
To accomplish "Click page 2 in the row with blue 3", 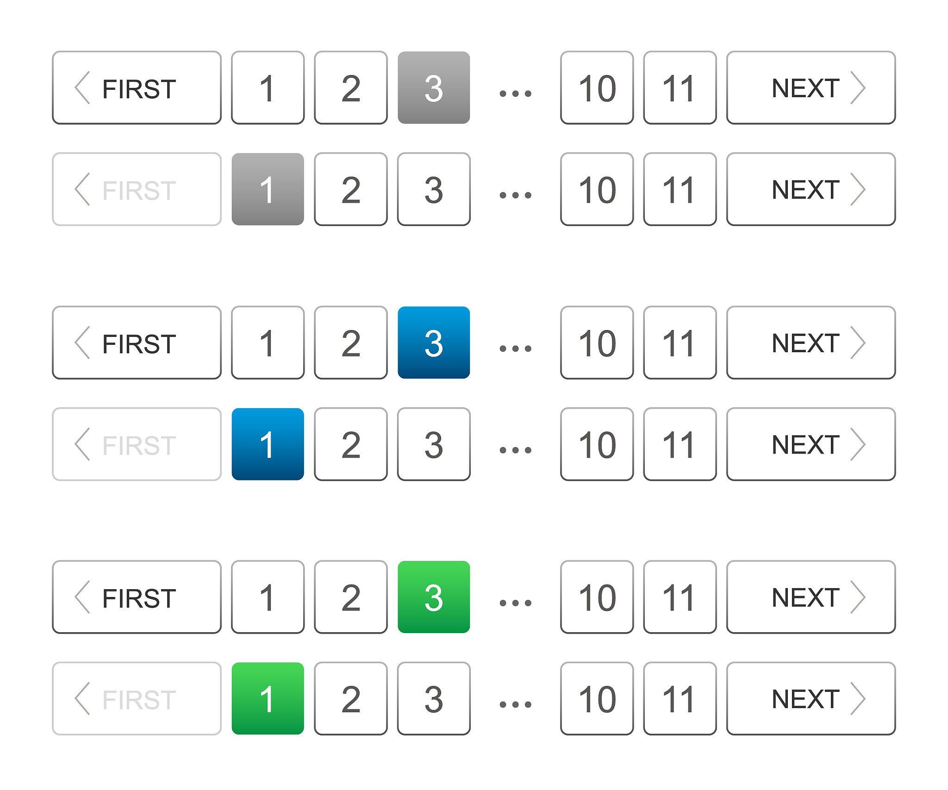I will tap(351, 343).
